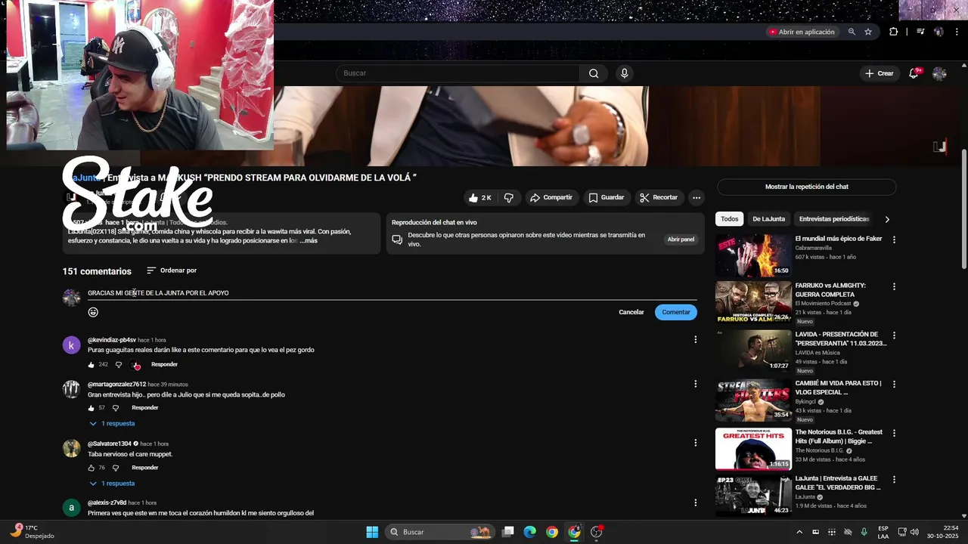
Task: Open the Chrome three-dot menu
Action: (x=956, y=32)
